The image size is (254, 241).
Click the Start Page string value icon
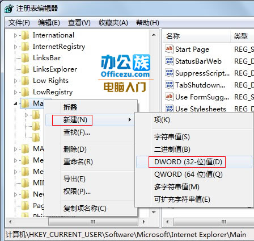pos(170,49)
